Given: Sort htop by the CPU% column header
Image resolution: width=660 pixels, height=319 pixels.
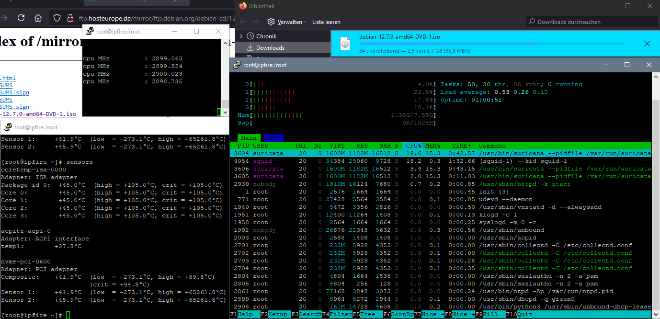Looking at the screenshot, I should point(414,146).
